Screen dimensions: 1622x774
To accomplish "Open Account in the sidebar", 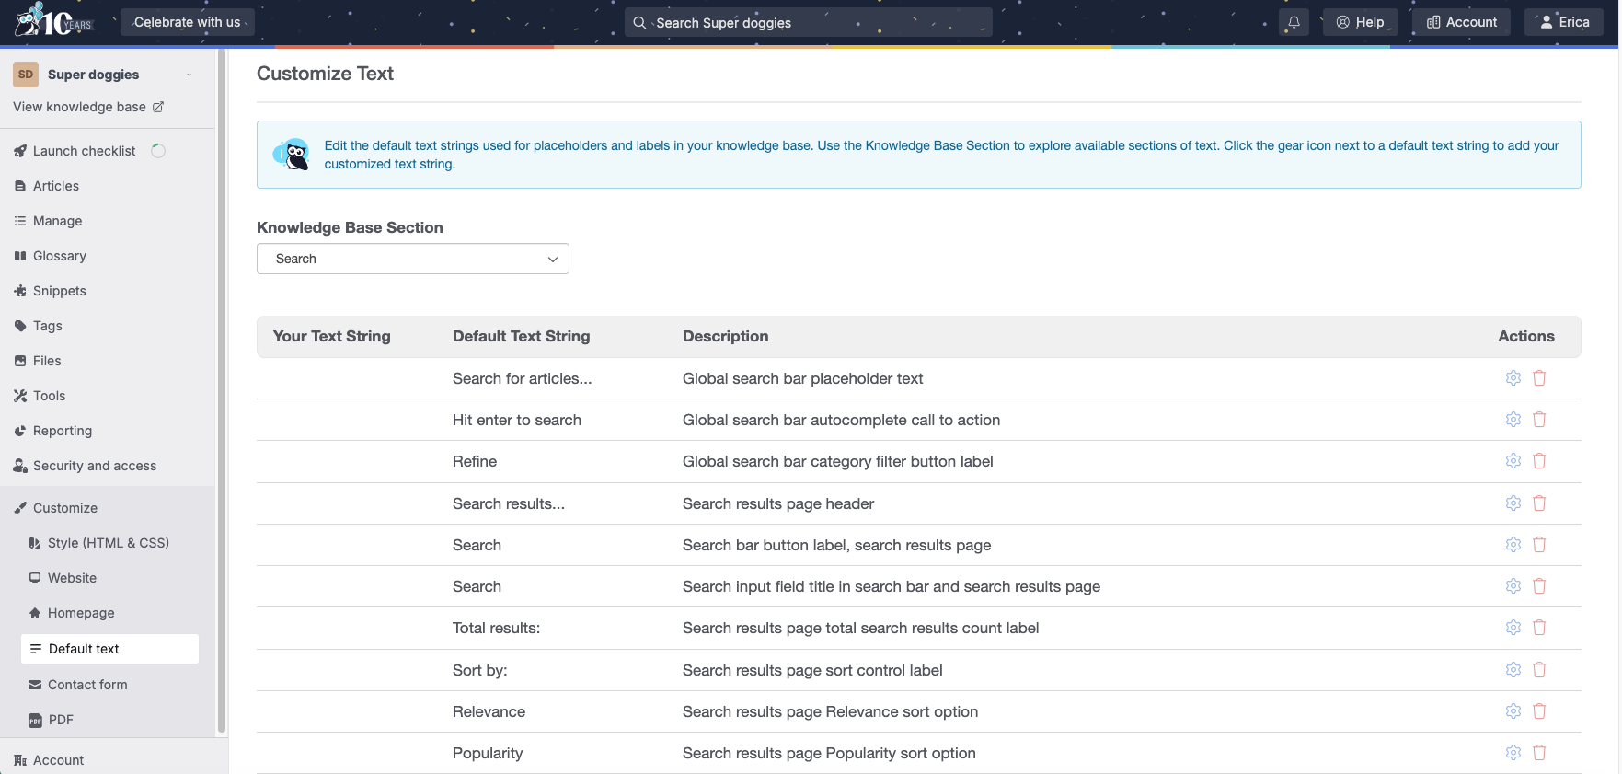I will tap(58, 760).
